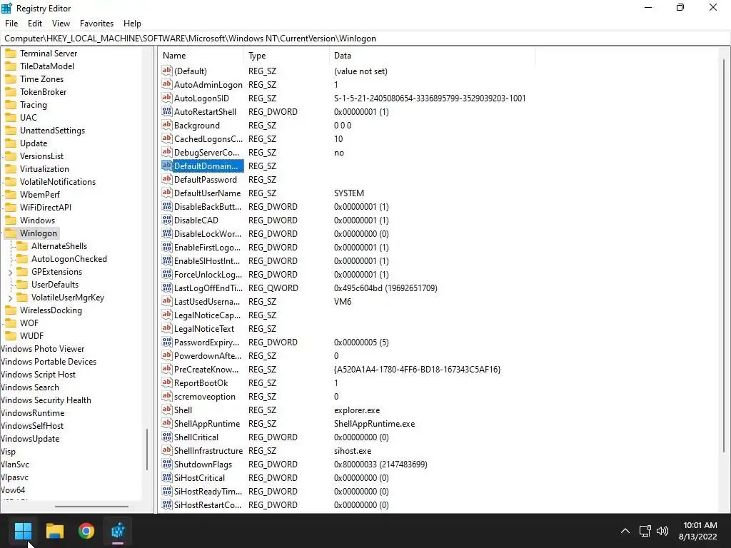
Task: Open the View menu
Action: (x=61, y=24)
